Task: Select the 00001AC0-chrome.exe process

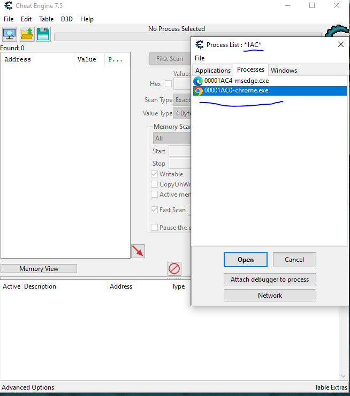Action: 270,91
